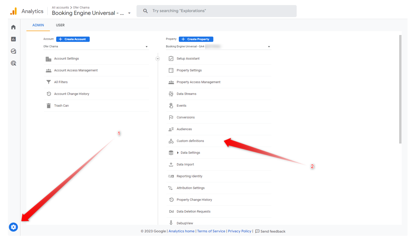Click the search Explorations input field
This screenshot has height=241, width=413.
tap(217, 11)
